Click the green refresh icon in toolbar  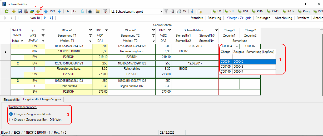click(x=7, y=11)
